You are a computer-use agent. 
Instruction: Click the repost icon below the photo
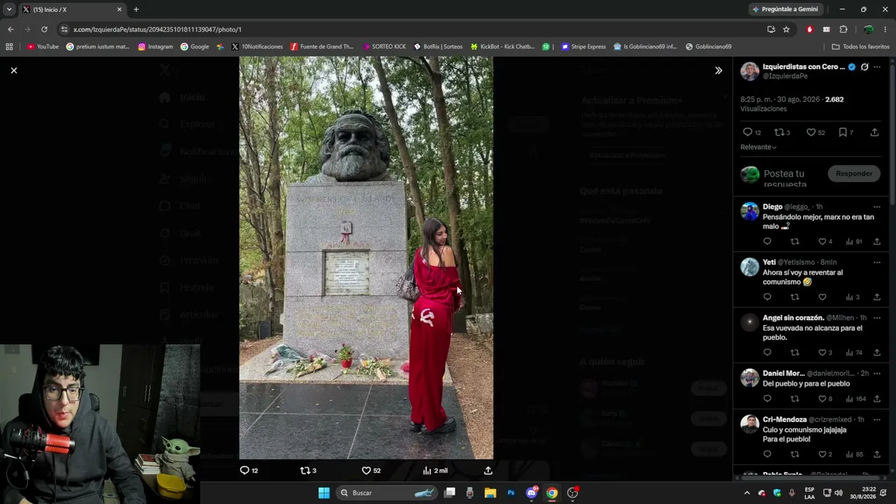coord(304,470)
